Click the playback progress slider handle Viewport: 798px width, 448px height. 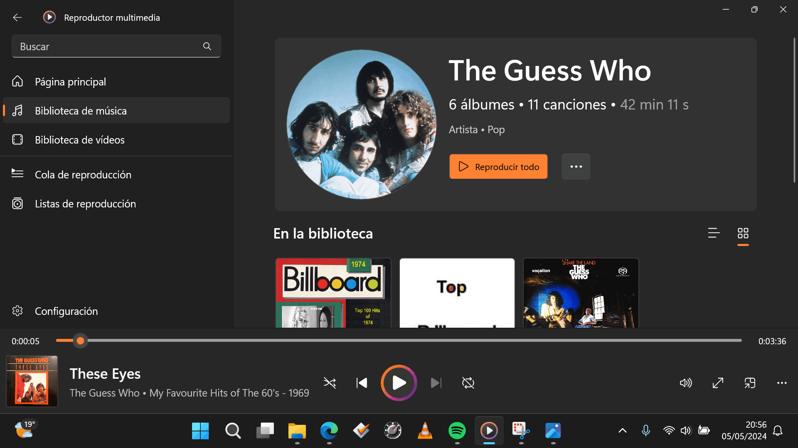(80, 341)
